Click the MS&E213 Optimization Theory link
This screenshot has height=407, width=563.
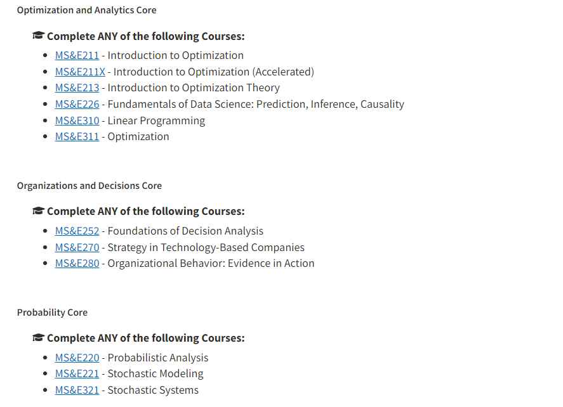[77, 88]
